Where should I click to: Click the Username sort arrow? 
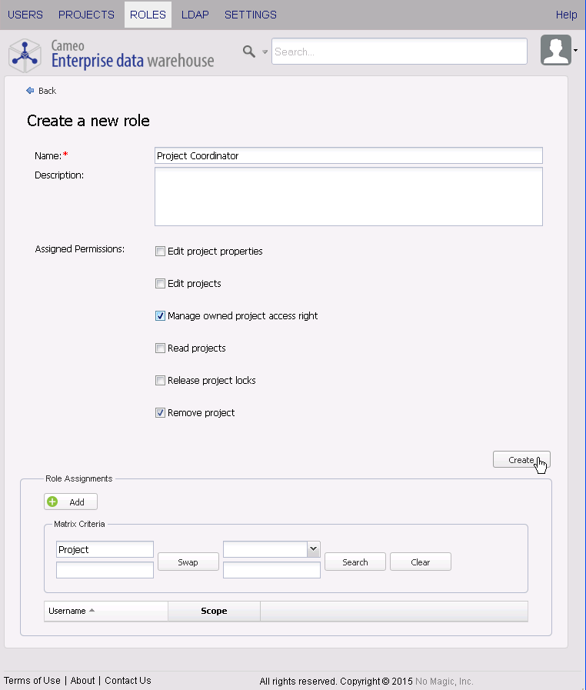pyautogui.click(x=92, y=610)
